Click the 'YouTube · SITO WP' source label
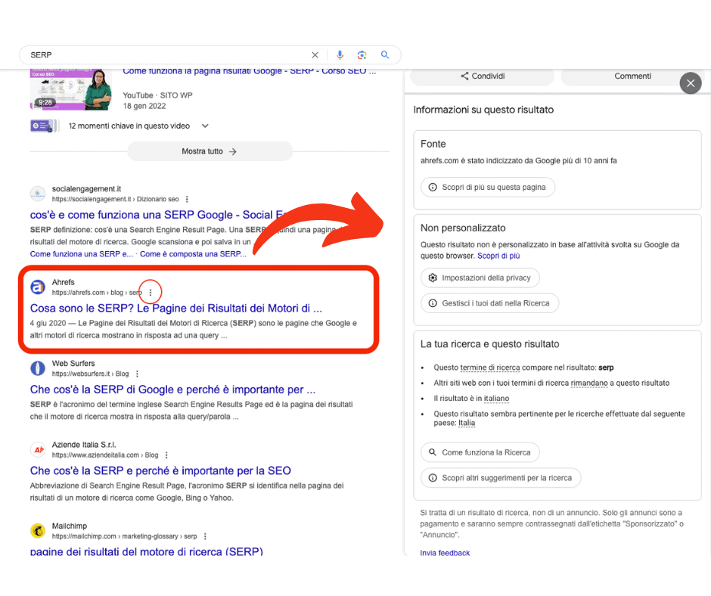The height and width of the screenshot is (596, 711). coord(158,96)
